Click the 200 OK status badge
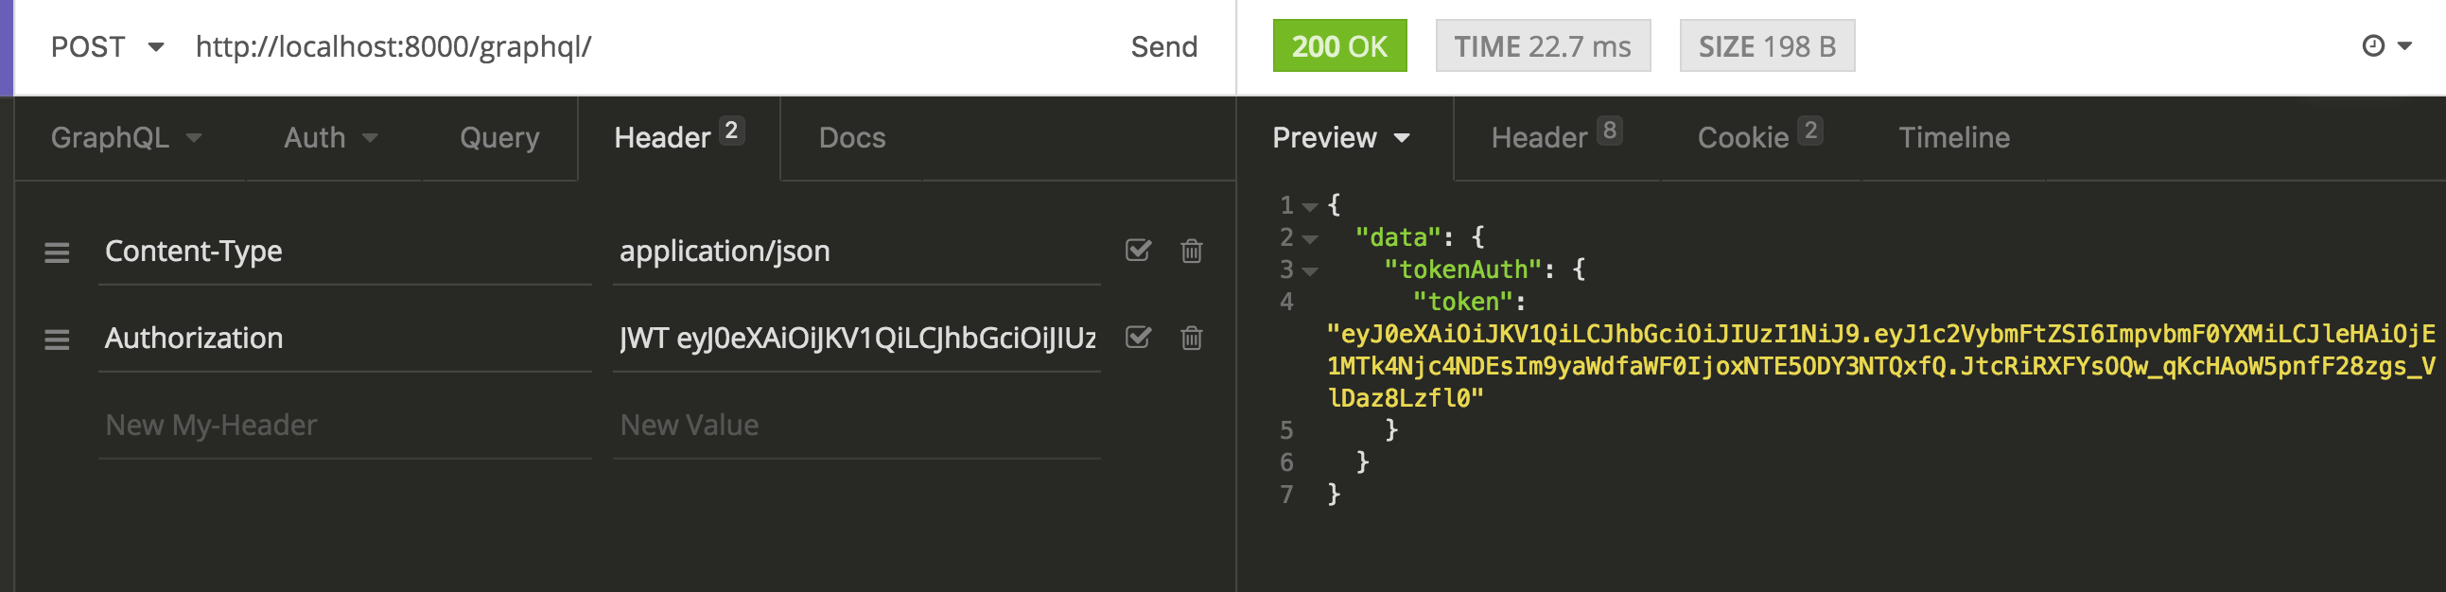Screen dimensions: 2446x592 tap(1338, 45)
